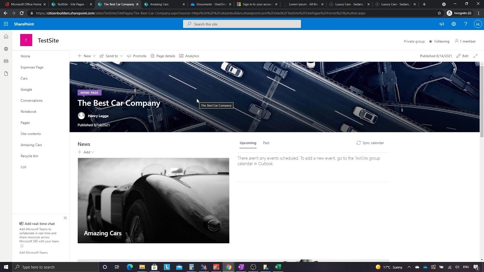484x272 pixels.
Task: Open the settings gear in SharePoint header
Action: tap(454, 24)
